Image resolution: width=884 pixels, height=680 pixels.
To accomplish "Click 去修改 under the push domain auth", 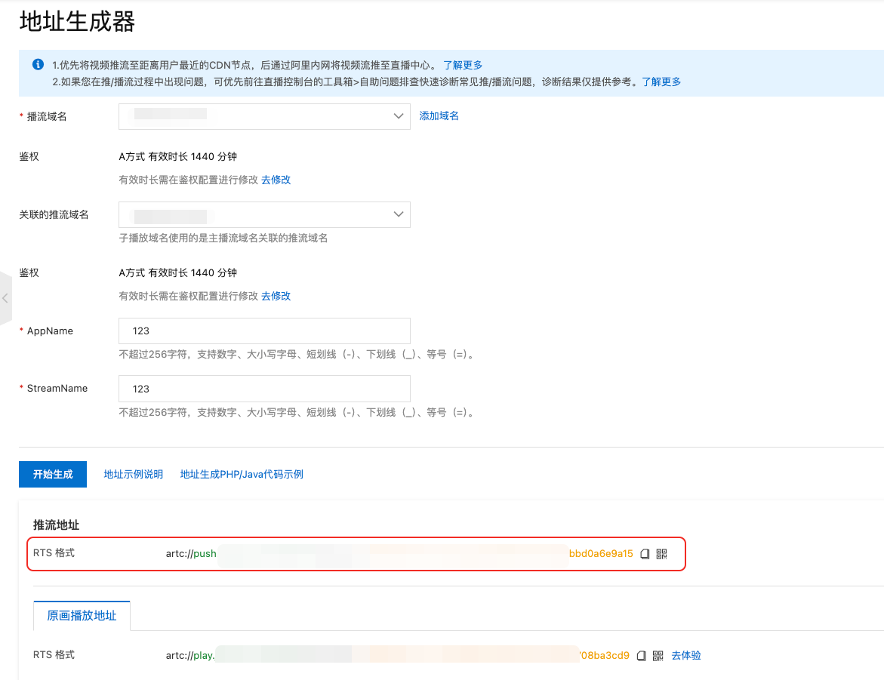I will click(276, 296).
